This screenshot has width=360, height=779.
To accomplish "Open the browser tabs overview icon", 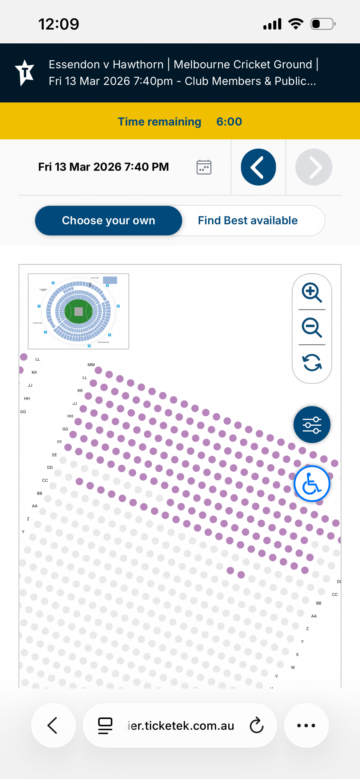I will point(105,725).
